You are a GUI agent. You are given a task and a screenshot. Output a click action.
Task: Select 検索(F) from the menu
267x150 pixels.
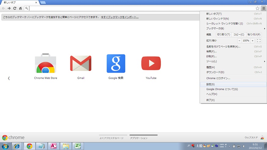point(233,51)
